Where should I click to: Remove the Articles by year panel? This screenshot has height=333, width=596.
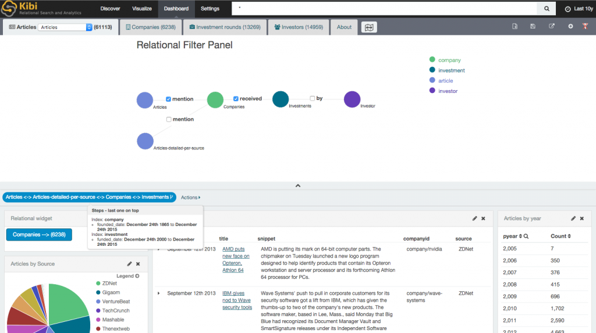coord(582,219)
